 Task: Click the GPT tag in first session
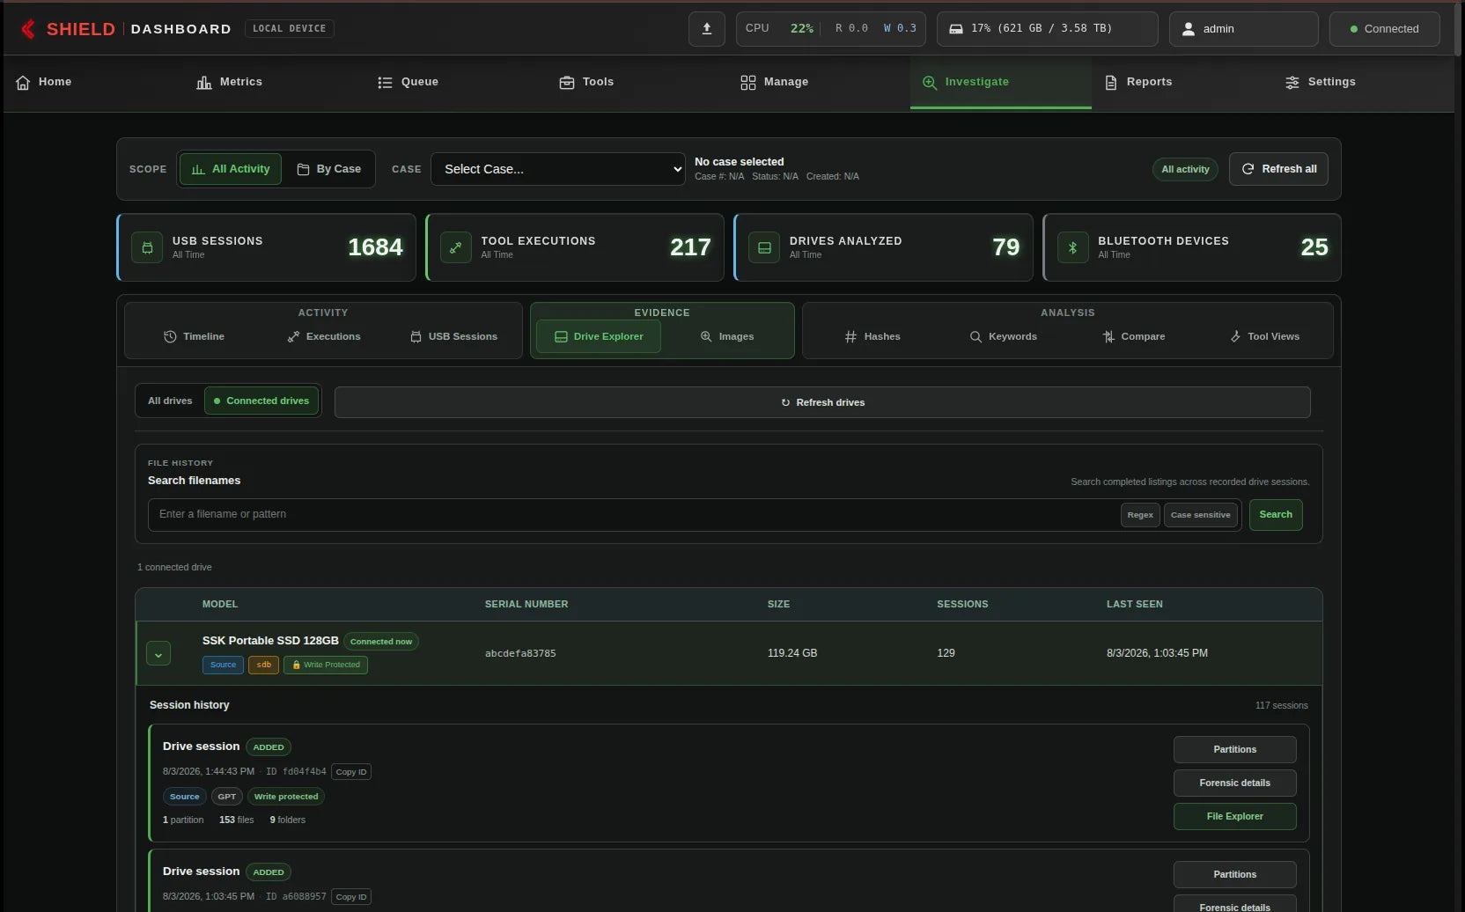(227, 797)
